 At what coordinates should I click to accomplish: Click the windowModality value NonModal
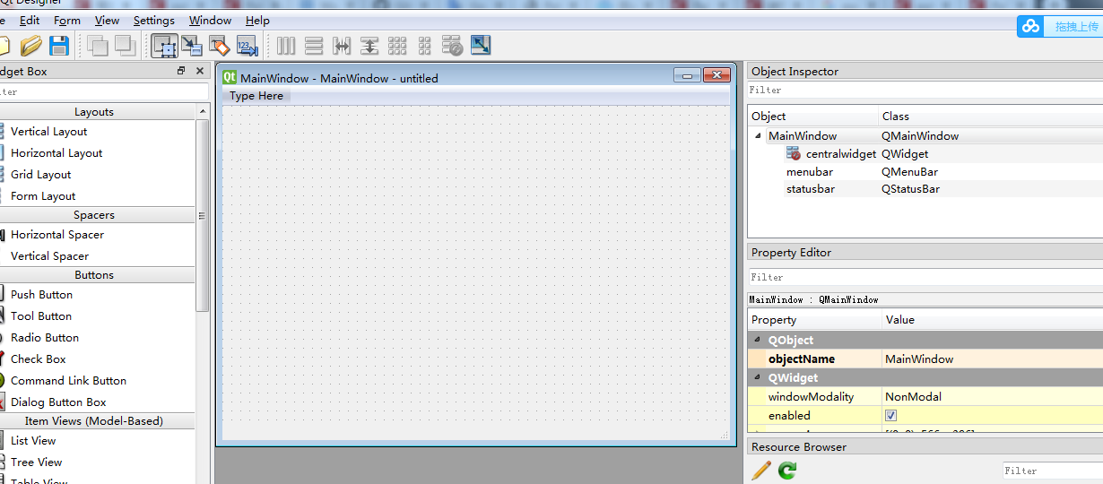point(993,396)
